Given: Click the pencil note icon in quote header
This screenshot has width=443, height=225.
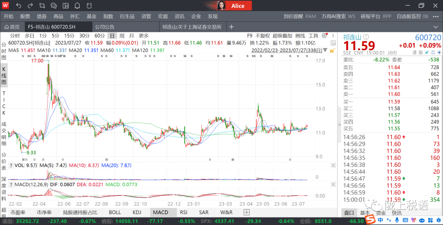Looking at the screenshot, I should 427,53.
